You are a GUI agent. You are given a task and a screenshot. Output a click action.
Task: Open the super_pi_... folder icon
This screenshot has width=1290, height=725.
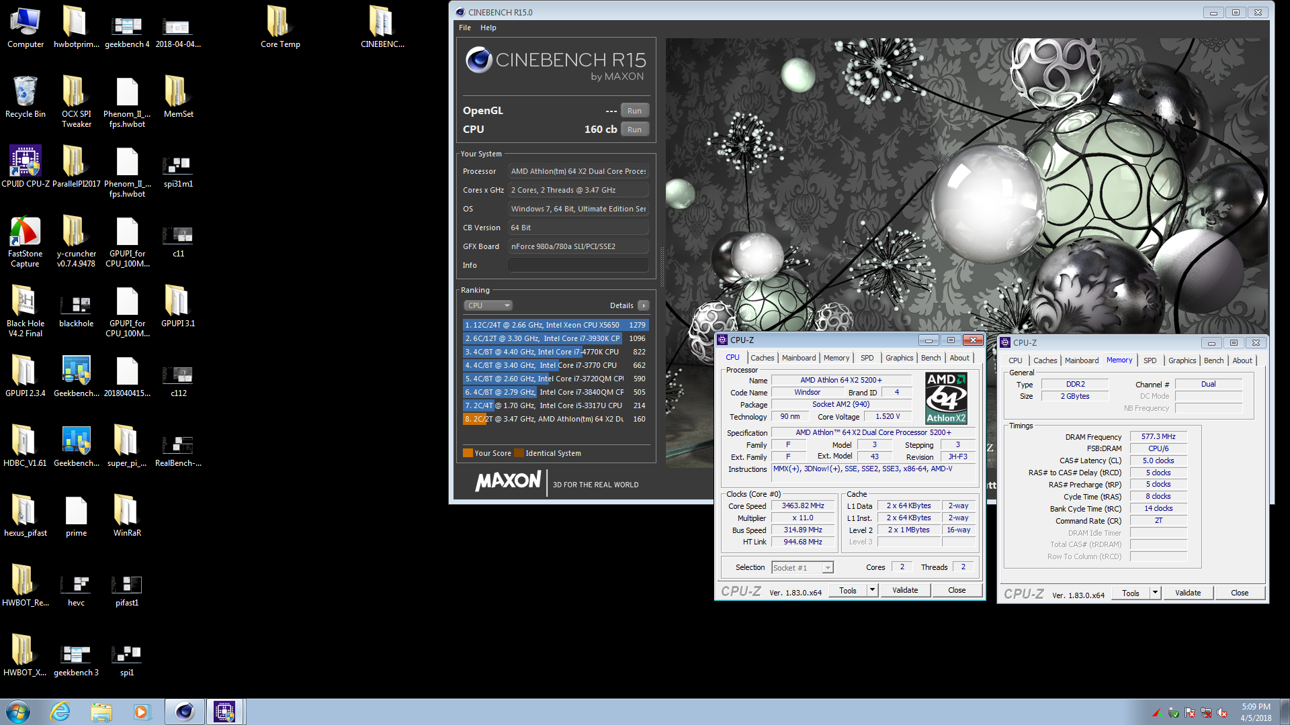(127, 446)
